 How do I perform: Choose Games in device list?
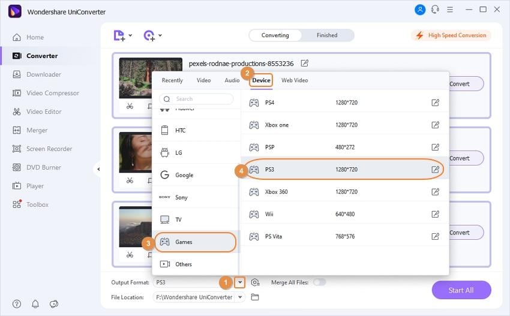click(196, 242)
